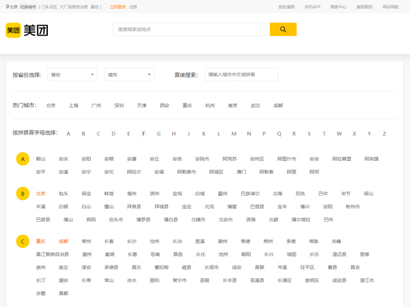
Task: Click the 切换城市 button
Action: (x=28, y=7)
